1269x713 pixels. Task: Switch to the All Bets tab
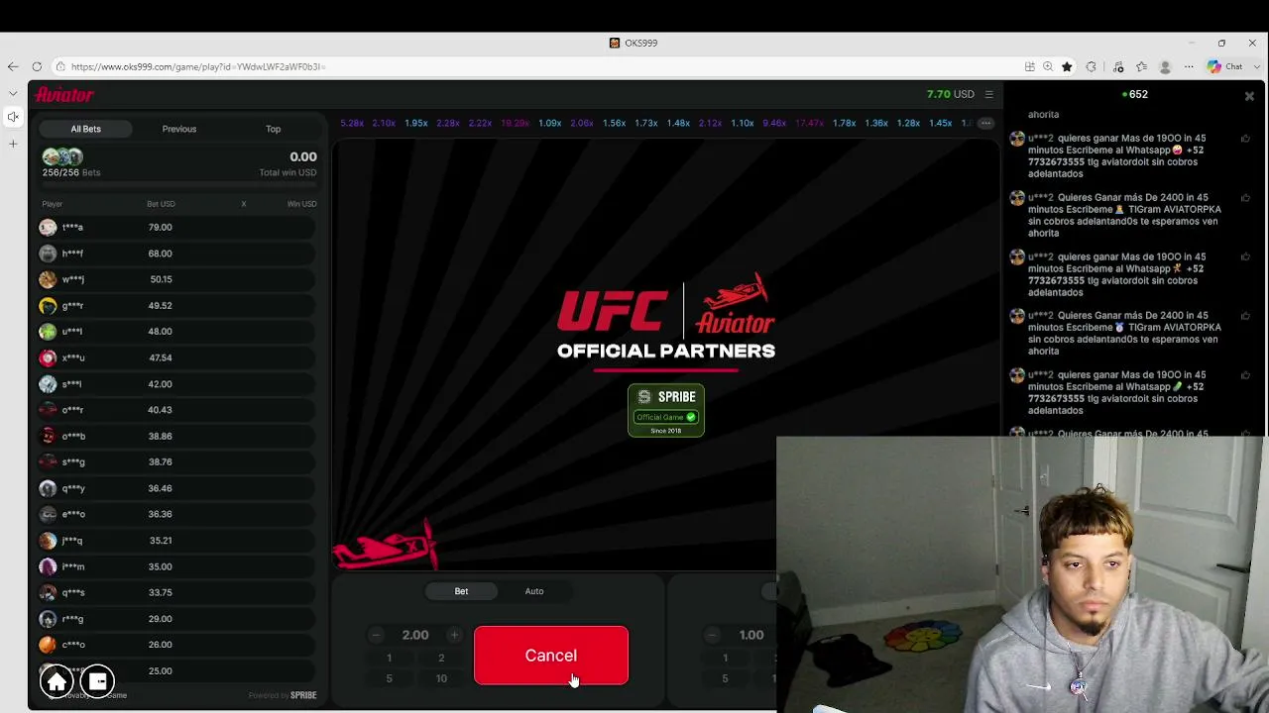pyautogui.click(x=86, y=129)
